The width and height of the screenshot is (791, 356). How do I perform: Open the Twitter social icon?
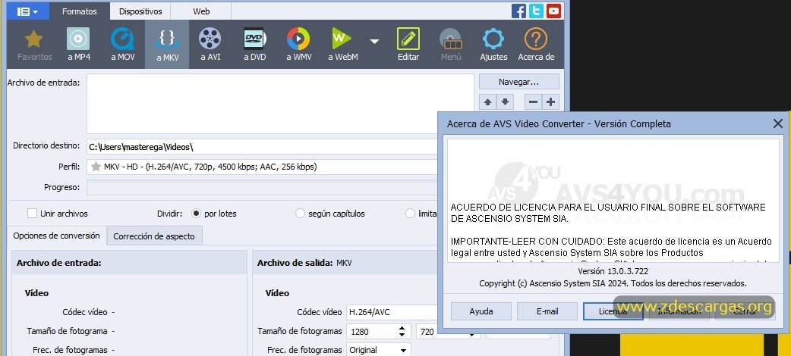[x=536, y=11]
